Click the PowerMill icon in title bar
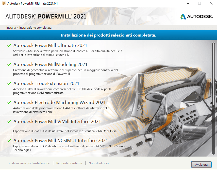217x170 pixels. [4, 3]
